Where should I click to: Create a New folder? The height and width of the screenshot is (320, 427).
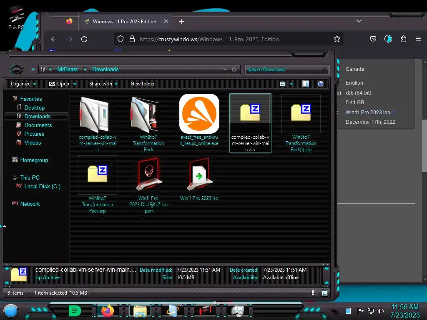pos(143,83)
